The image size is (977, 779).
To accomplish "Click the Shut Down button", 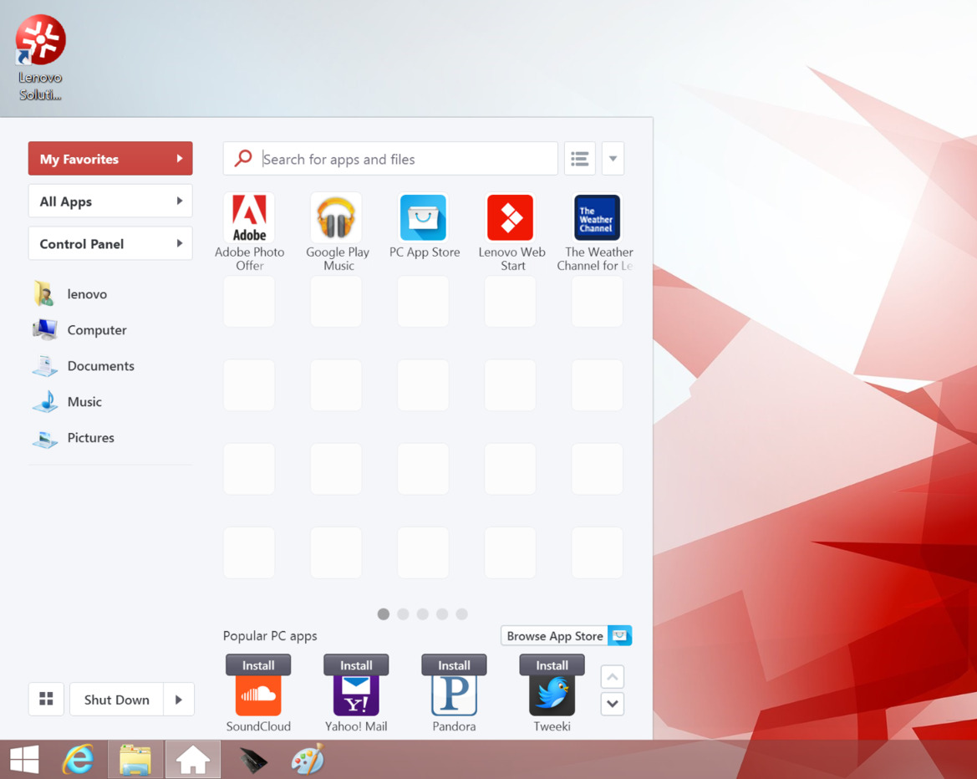I will (116, 700).
